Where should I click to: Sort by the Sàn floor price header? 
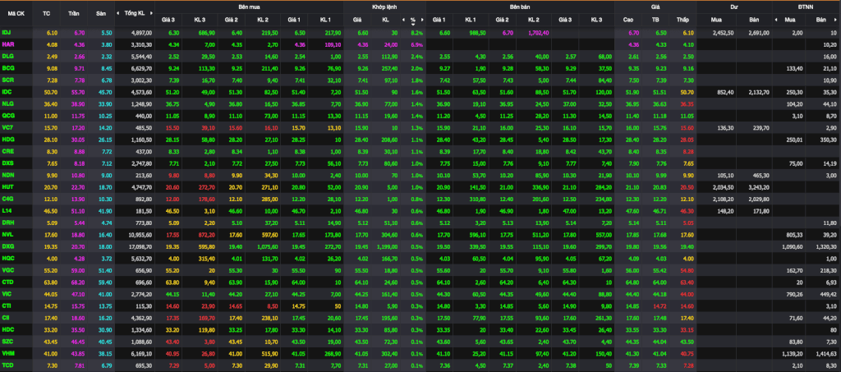point(101,13)
